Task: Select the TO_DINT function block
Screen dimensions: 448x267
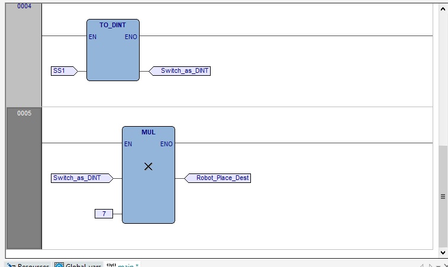Action: 113,50
